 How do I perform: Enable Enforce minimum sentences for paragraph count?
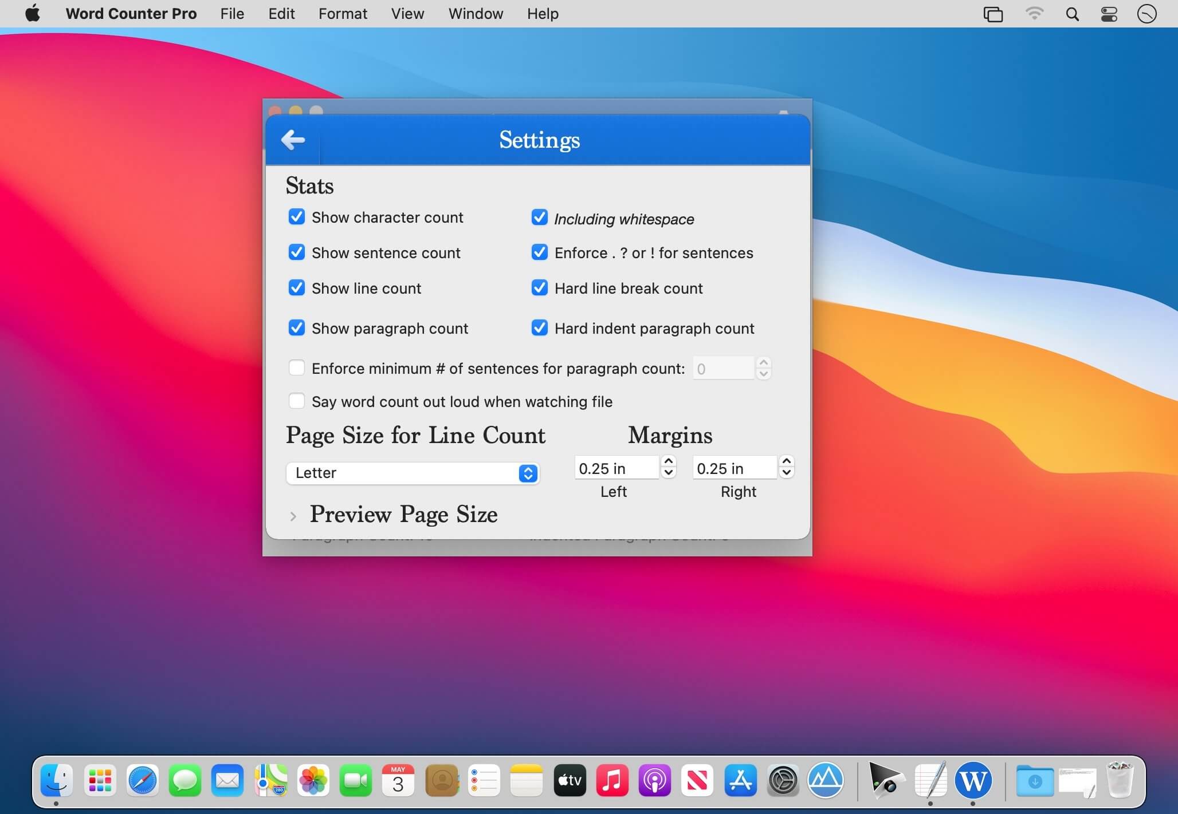[x=296, y=368]
